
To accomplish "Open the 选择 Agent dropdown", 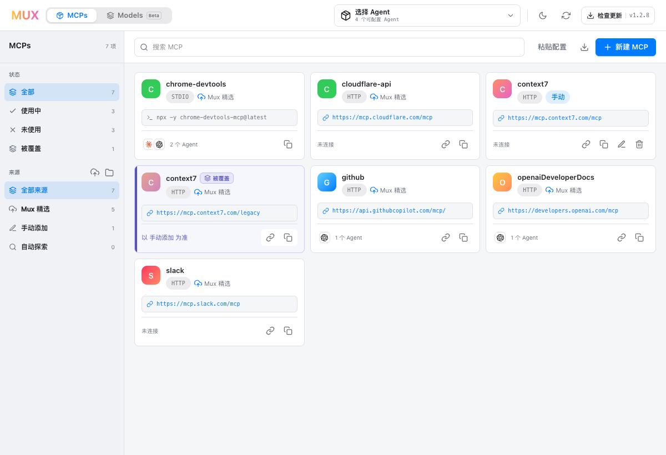I will pos(427,16).
